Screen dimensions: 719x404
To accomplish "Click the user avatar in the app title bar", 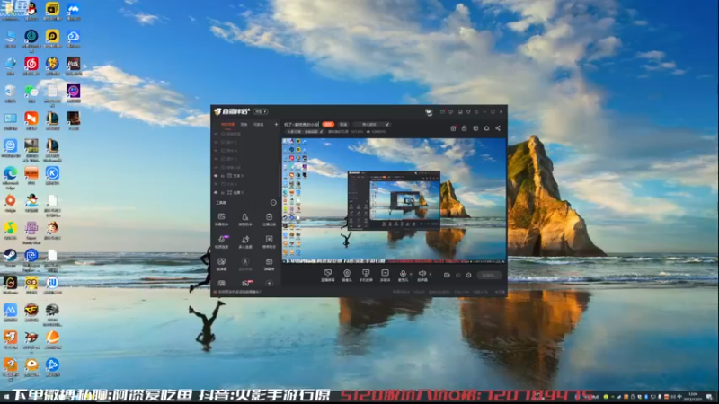I will click(x=429, y=111).
